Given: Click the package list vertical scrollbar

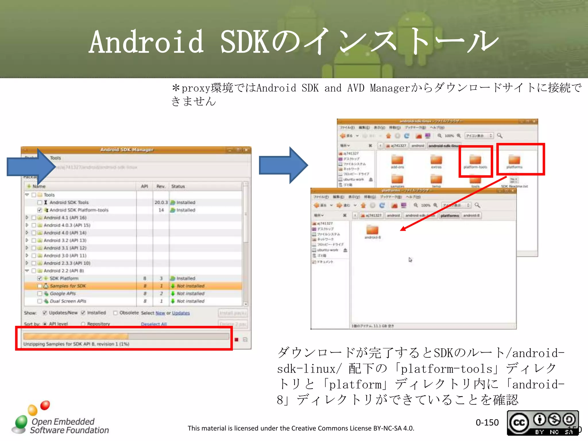Looking at the screenshot, I should coord(246,244).
